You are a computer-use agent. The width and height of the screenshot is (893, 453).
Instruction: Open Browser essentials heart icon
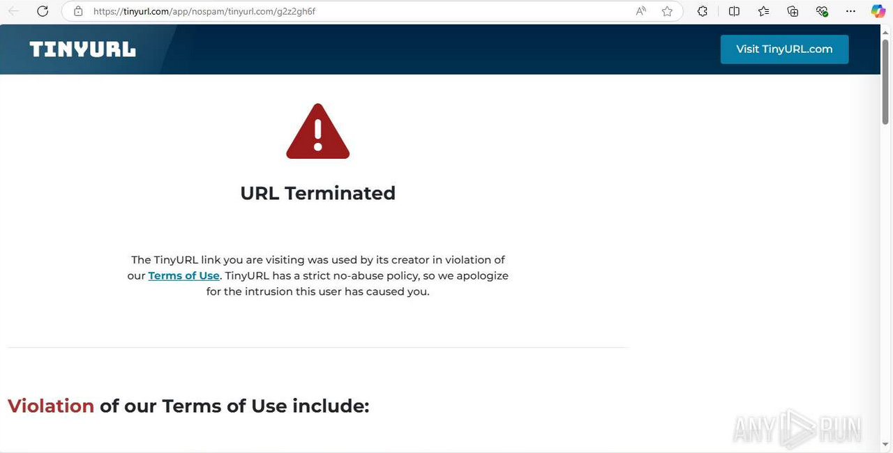coord(822,11)
